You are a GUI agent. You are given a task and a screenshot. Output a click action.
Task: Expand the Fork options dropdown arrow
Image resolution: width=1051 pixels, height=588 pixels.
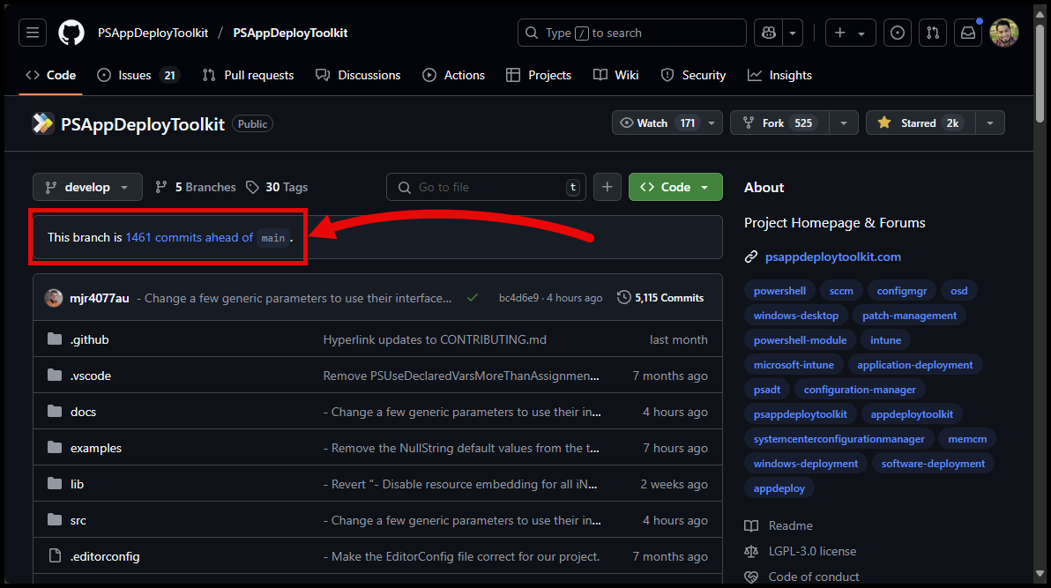tap(844, 123)
